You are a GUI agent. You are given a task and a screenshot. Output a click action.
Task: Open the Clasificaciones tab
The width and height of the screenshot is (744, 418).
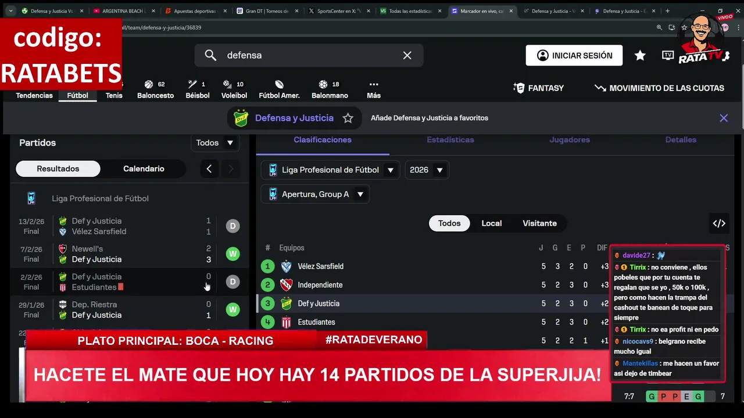pyautogui.click(x=323, y=140)
